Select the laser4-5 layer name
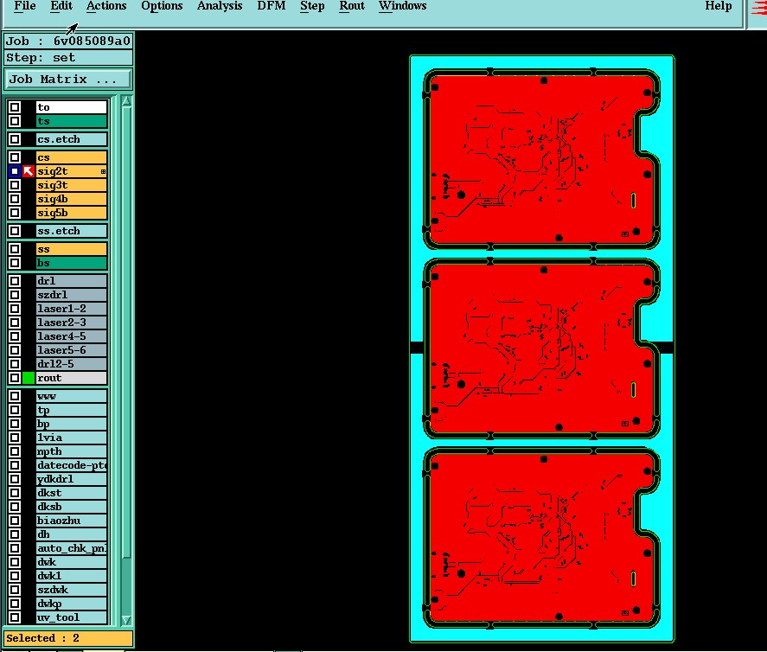The height and width of the screenshot is (652, 767). 72,336
